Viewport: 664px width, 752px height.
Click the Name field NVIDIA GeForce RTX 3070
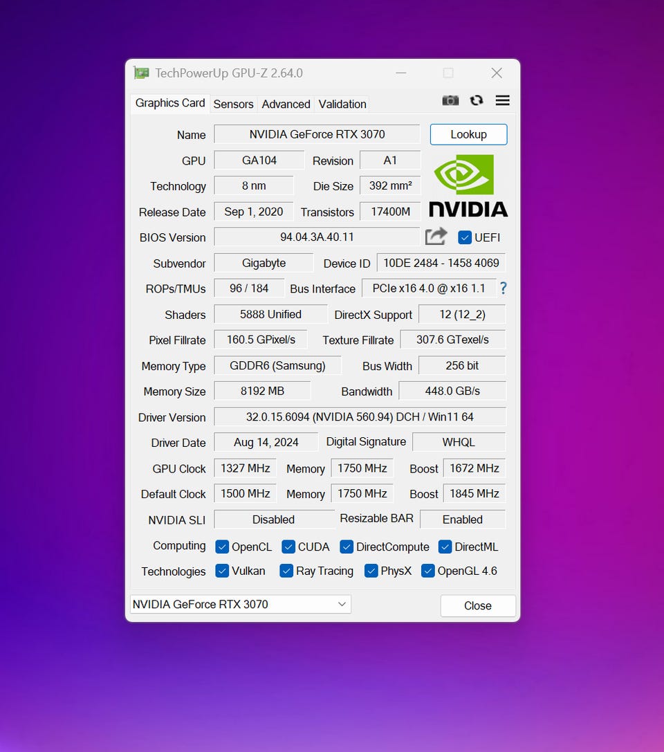pyautogui.click(x=317, y=134)
